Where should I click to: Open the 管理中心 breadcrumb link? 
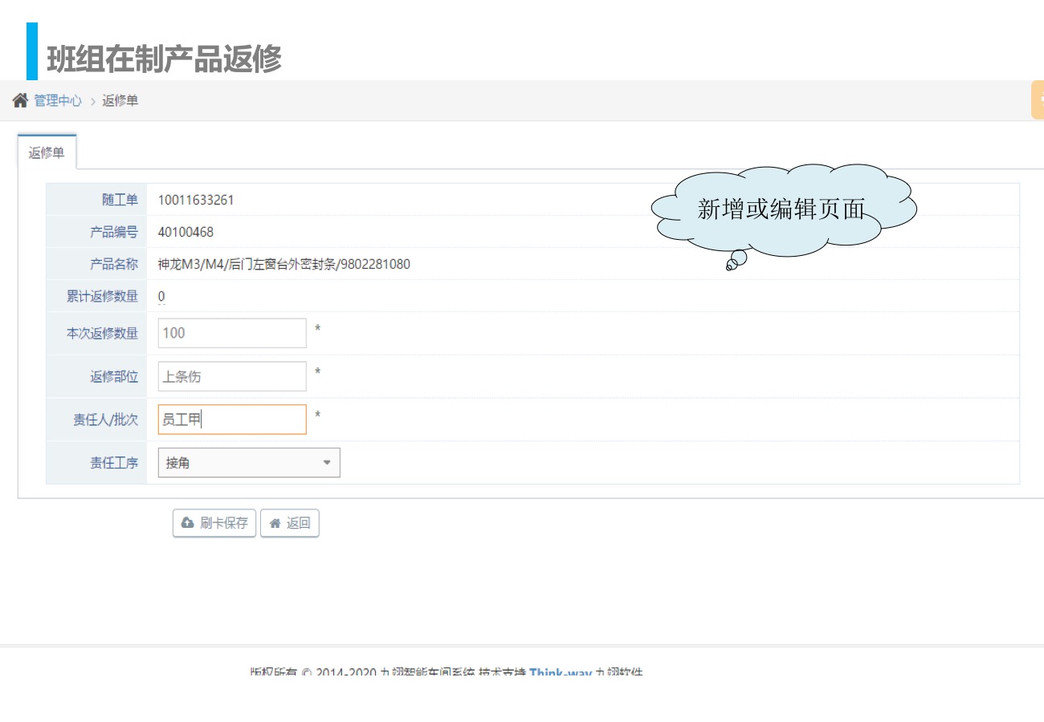57,101
